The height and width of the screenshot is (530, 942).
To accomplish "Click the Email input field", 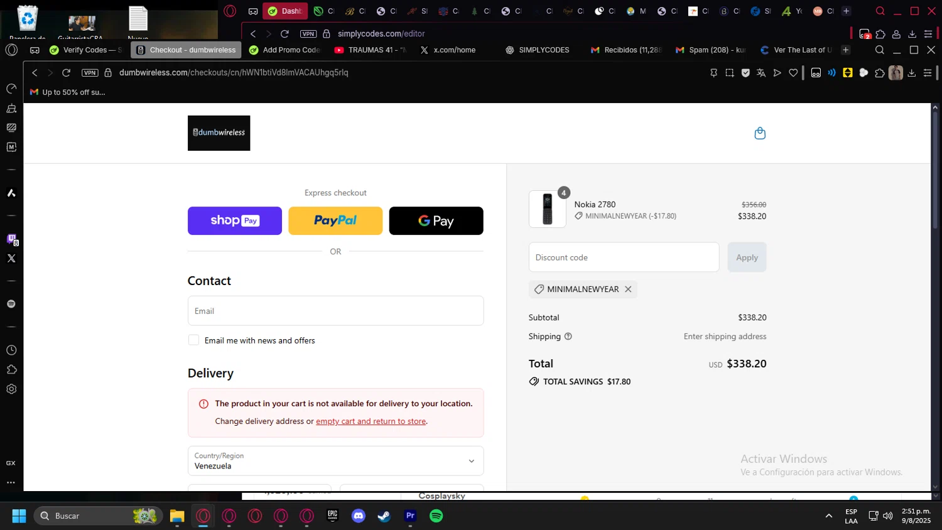I will click(x=335, y=311).
